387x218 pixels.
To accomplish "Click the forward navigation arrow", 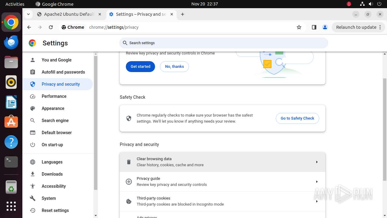I will (x=40, y=27).
